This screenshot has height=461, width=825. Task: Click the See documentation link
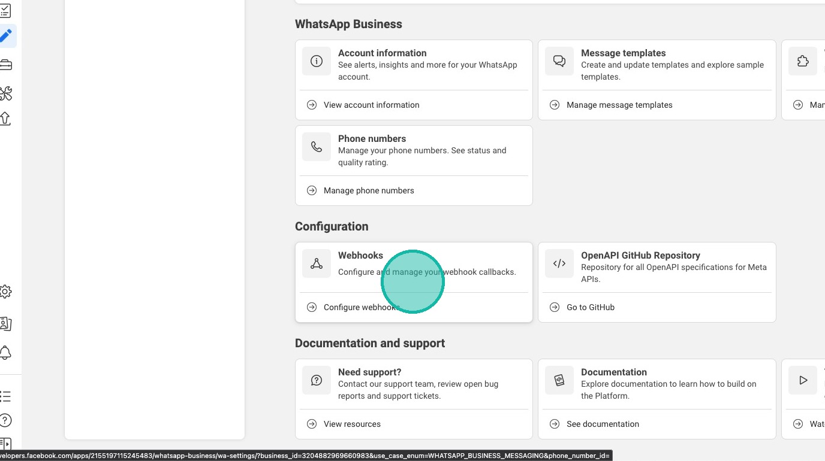pyautogui.click(x=603, y=424)
